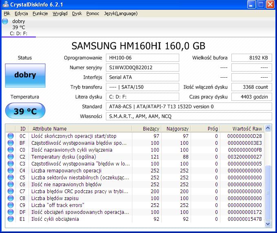Click the drive title SAMSUNG HM160HI 160,0 GB

pos(138,46)
